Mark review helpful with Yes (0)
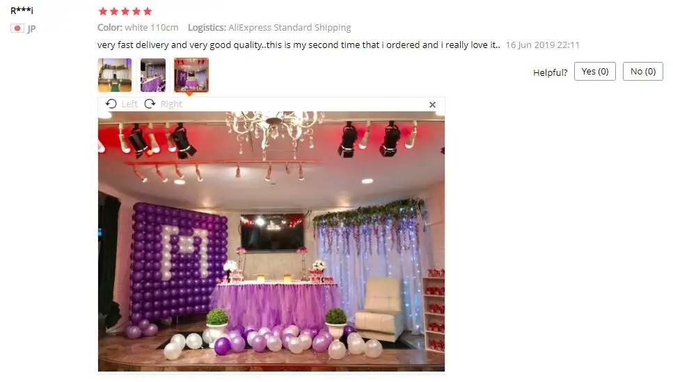Image resolution: width=673 pixels, height=382 pixels. [x=595, y=71]
